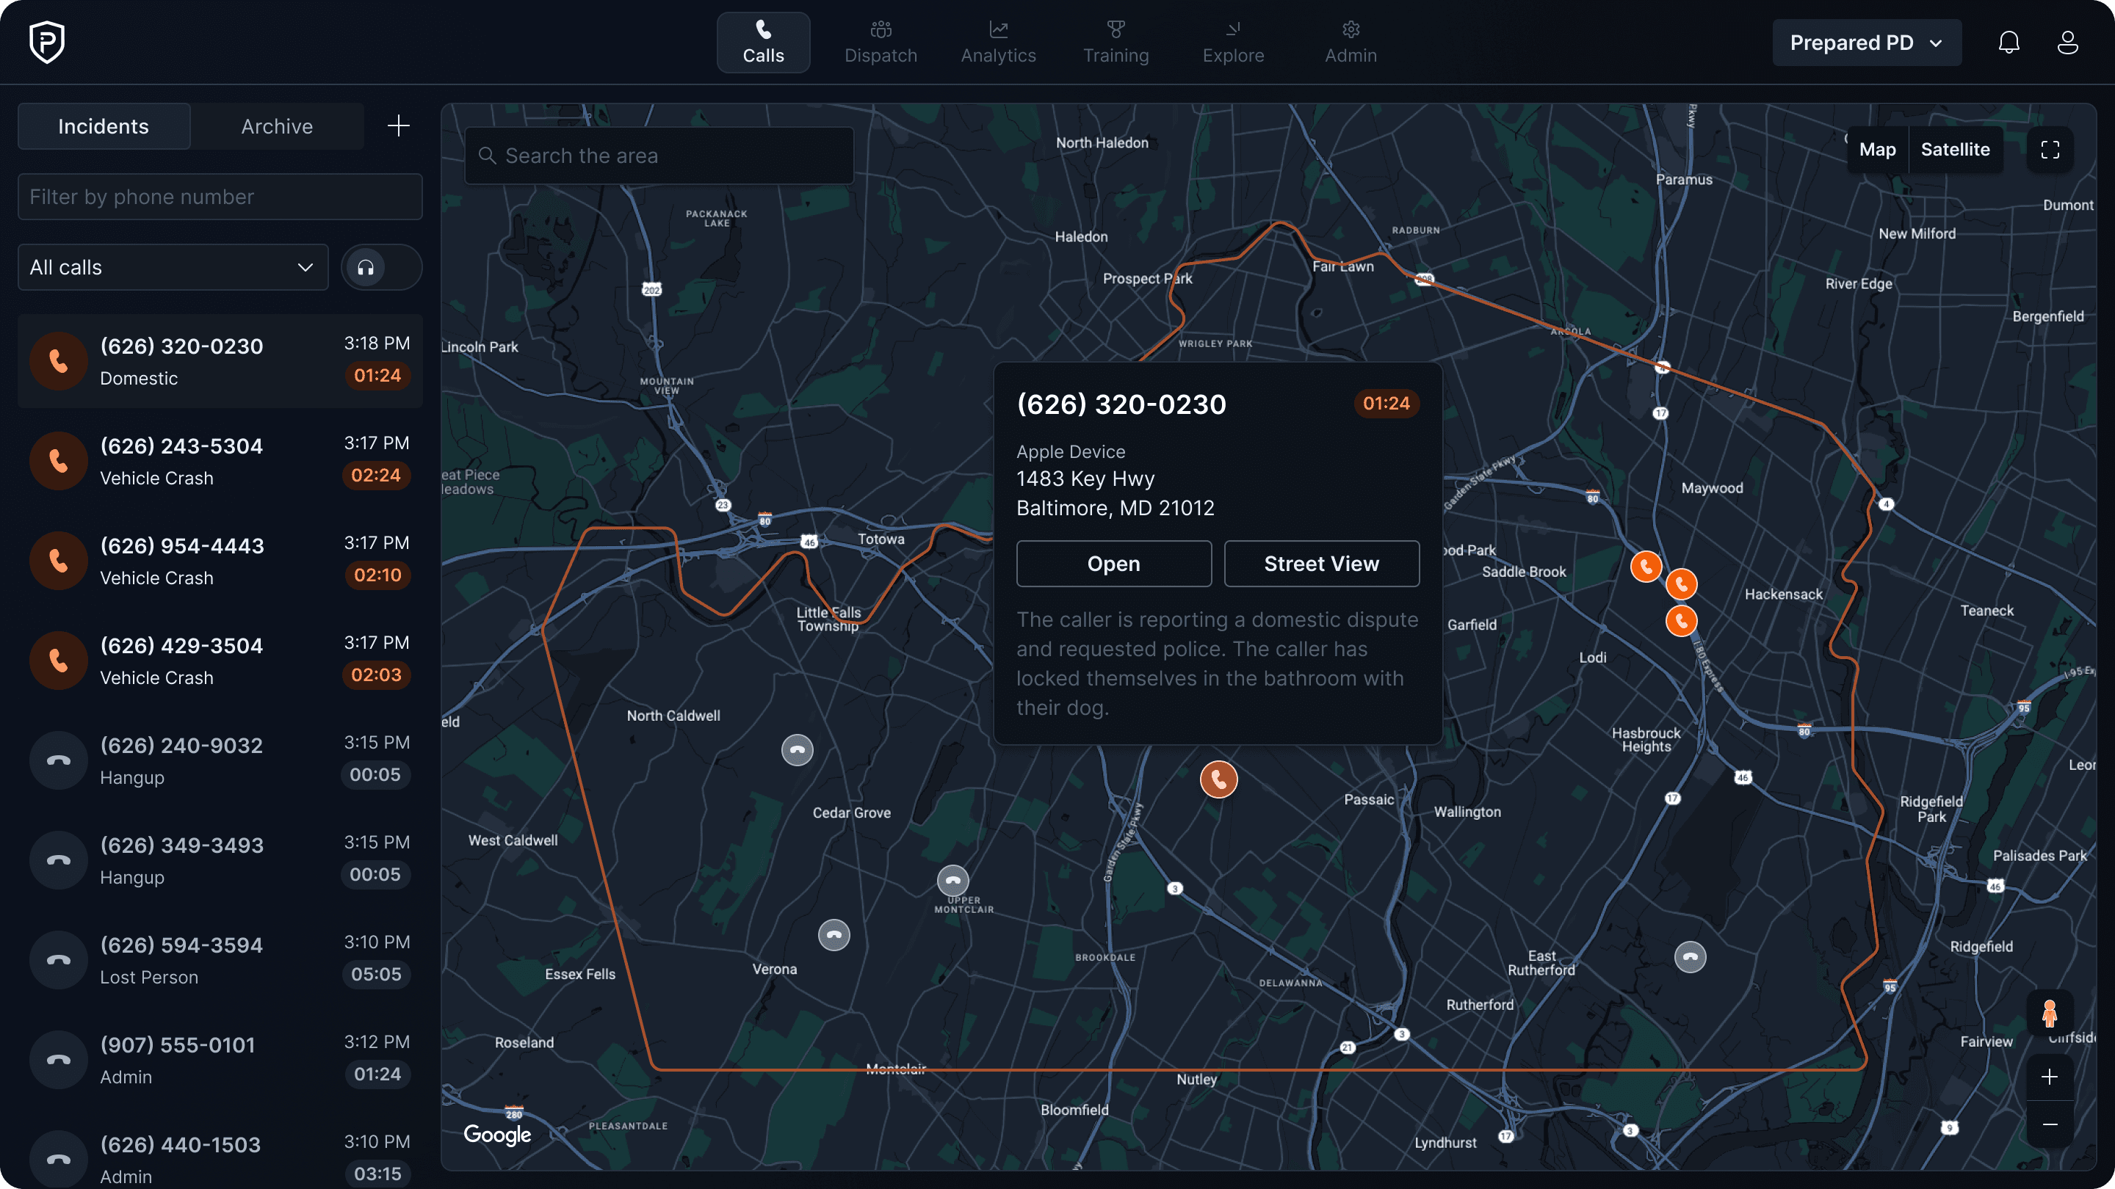Enter fullscreen map view
This screenshot has height=1189, width=2115.
[x=2050, y=150]
